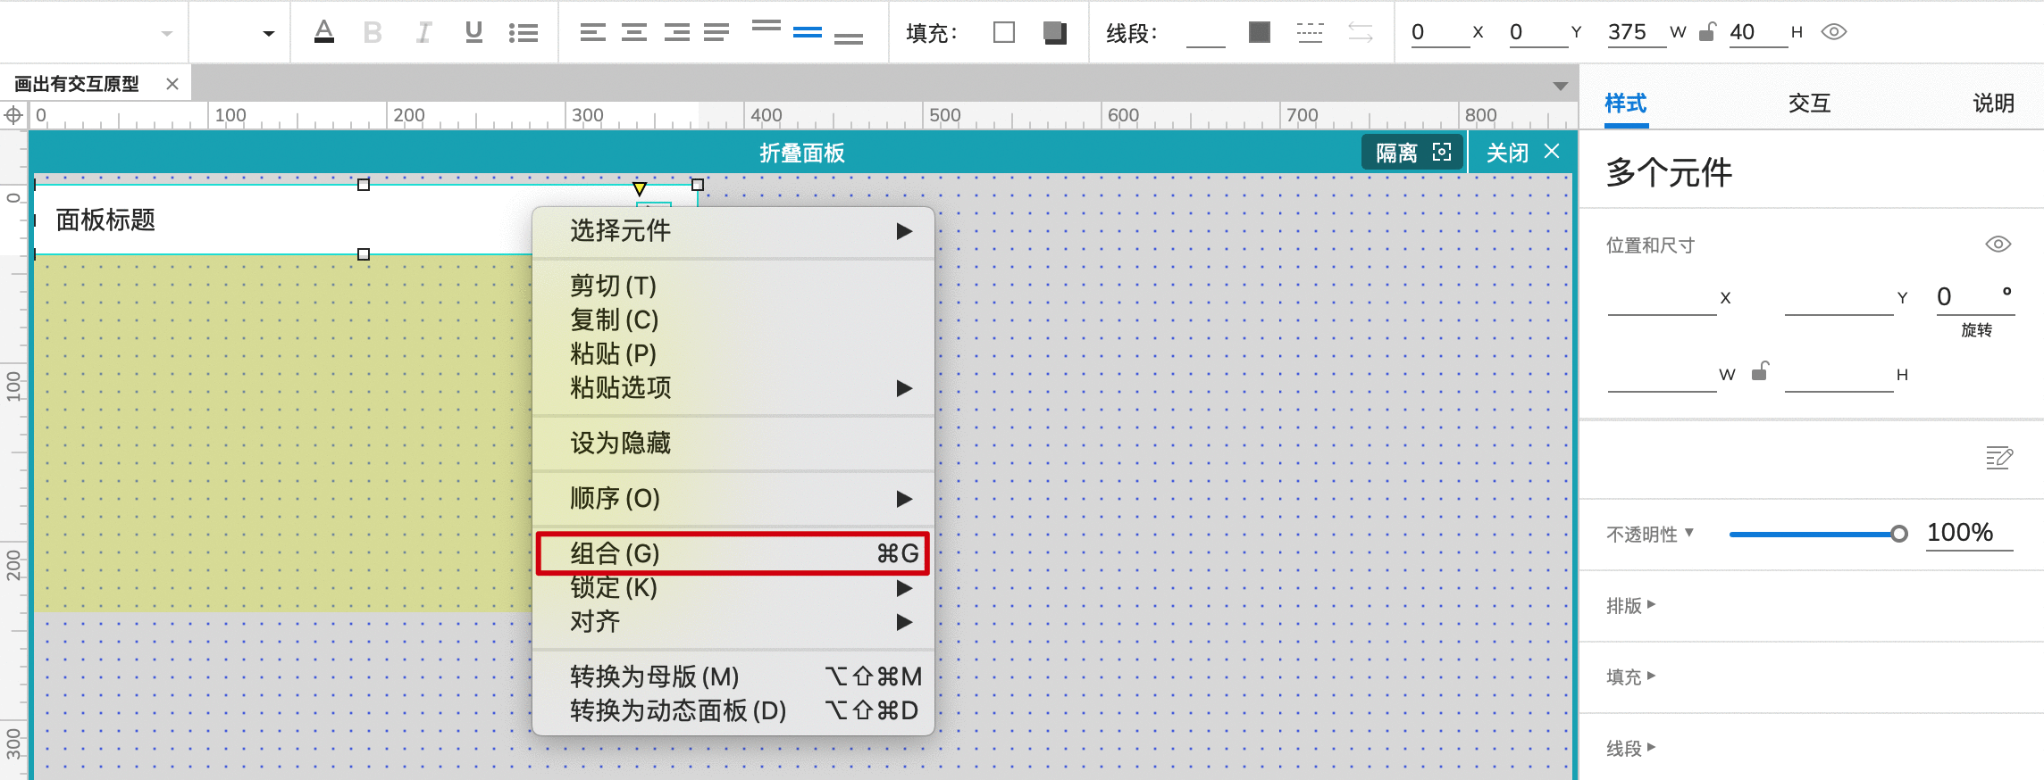Click the style edit icon in panel
This screenshot has width=2044, height=780.
click(1999, 458)
